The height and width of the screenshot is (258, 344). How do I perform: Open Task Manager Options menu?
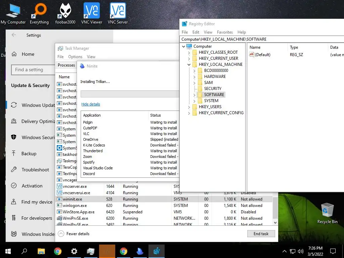pos(75,56)
